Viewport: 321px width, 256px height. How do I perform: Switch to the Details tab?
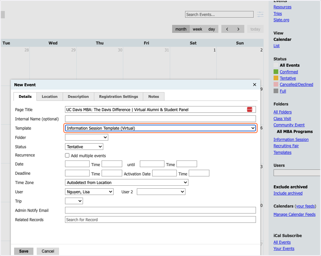pyautogui.click(x=25, y=97)
